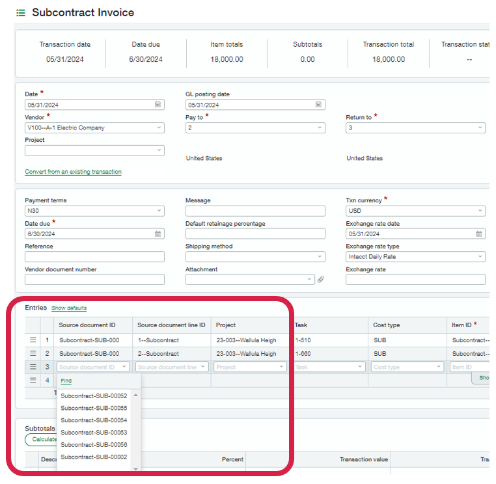Image resolution: width=496 pixels, height=484 pixels.
Task: Select Subcontract-SUB-00002 from the list
Action: pos(94,457)
